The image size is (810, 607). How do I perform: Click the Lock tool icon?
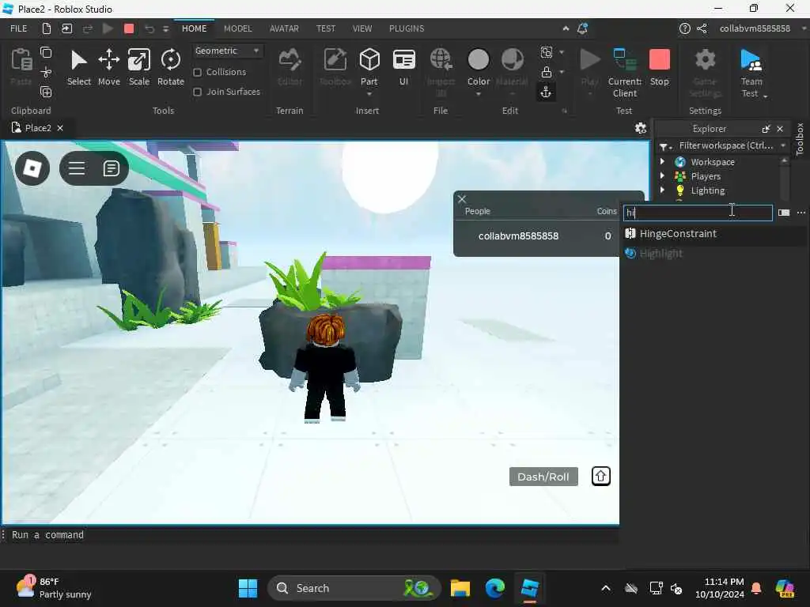click(x=546, y=72)
